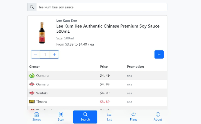Open the Lee Kum Kee product title
The height and width of the screenshot is (124, 201).
108,29
